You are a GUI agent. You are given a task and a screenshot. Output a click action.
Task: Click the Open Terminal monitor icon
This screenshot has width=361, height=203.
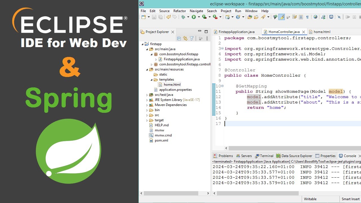331,17
